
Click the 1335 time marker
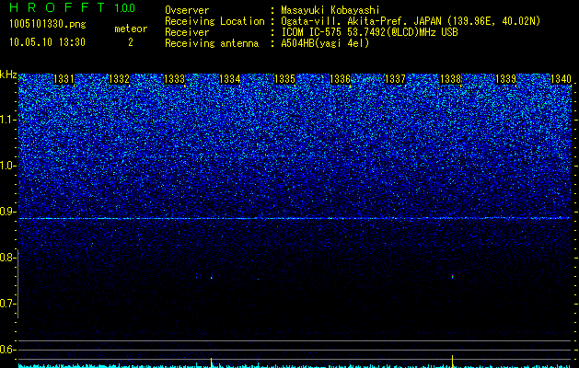pos(284,79)
